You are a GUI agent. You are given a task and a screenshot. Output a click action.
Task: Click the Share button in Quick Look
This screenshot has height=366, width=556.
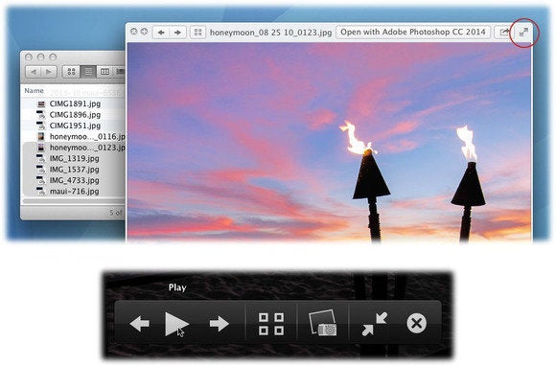tap(504, 33)
